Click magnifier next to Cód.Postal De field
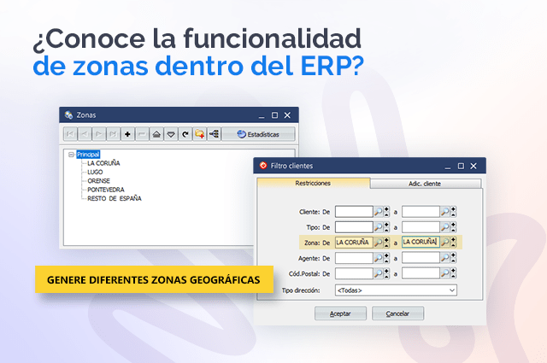Screen dimensions: 547x363 coord(379,273)
